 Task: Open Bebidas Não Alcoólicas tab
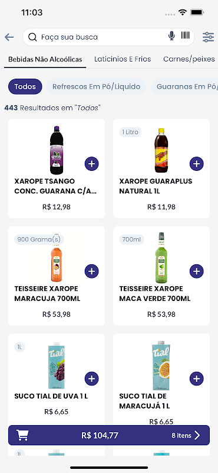(45, 59)
